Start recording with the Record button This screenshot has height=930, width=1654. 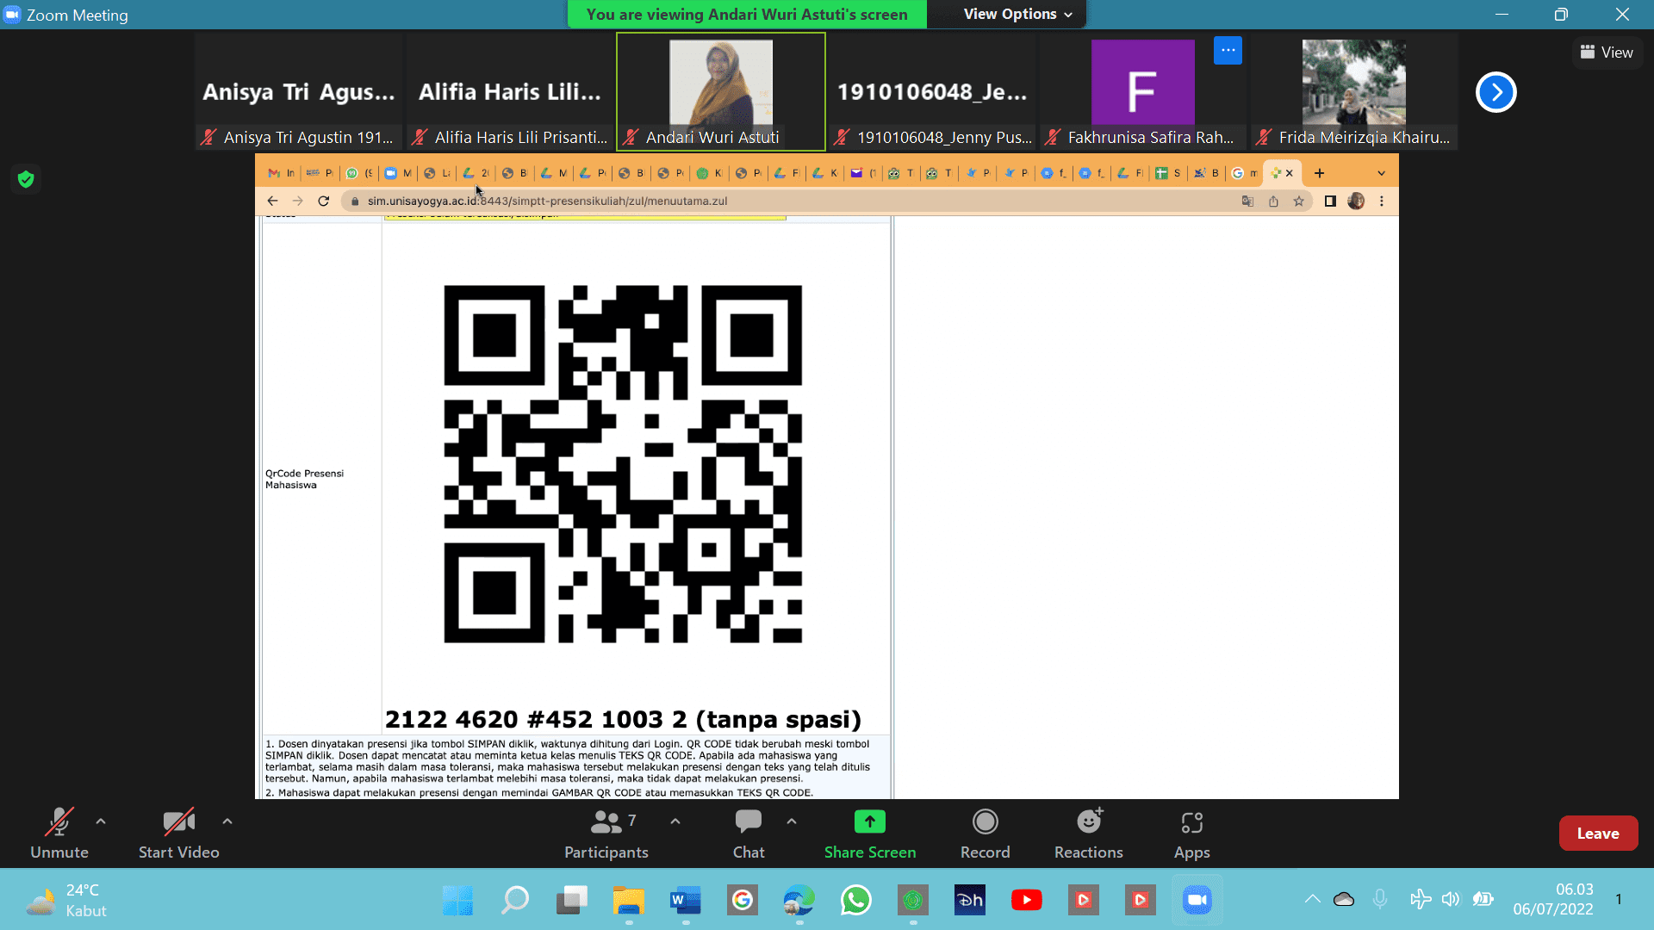pyautogui.click(x=985, y=834)
